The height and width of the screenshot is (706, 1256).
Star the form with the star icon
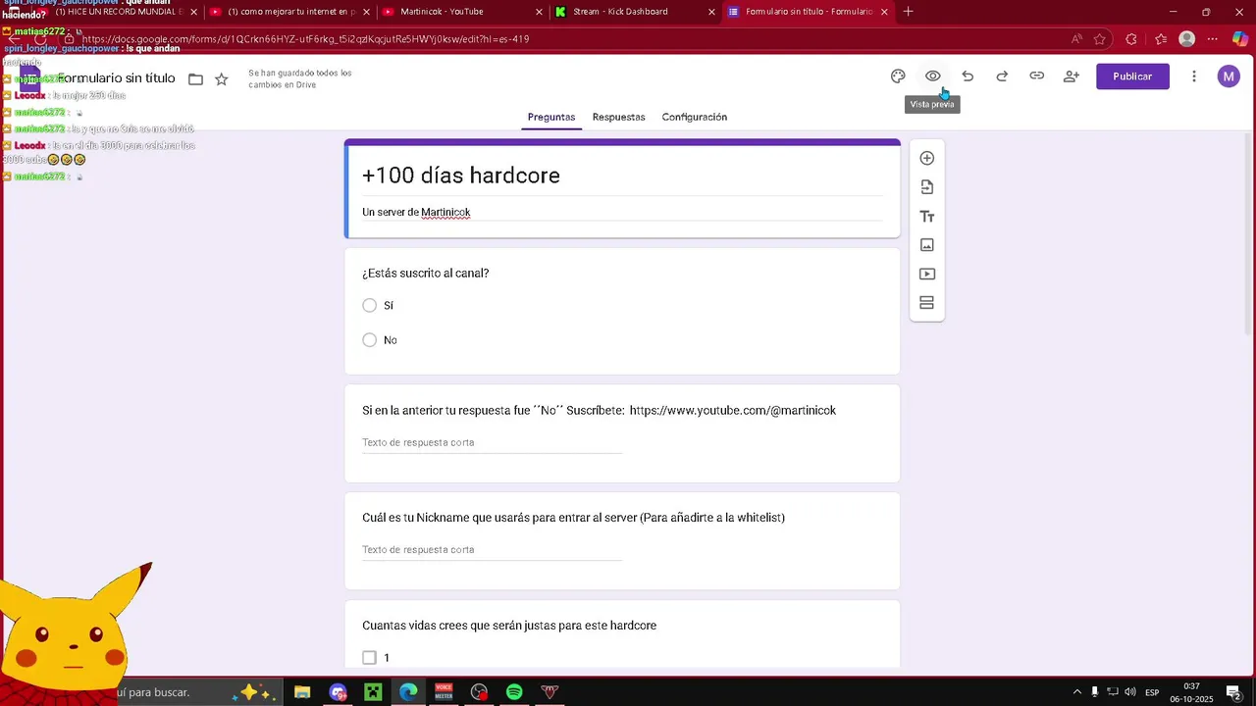pyautogui.click(x=222, y=79)
